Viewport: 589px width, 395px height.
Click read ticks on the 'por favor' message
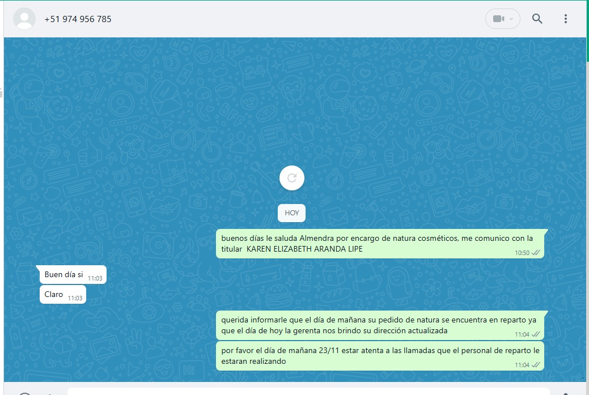point(536,365)
